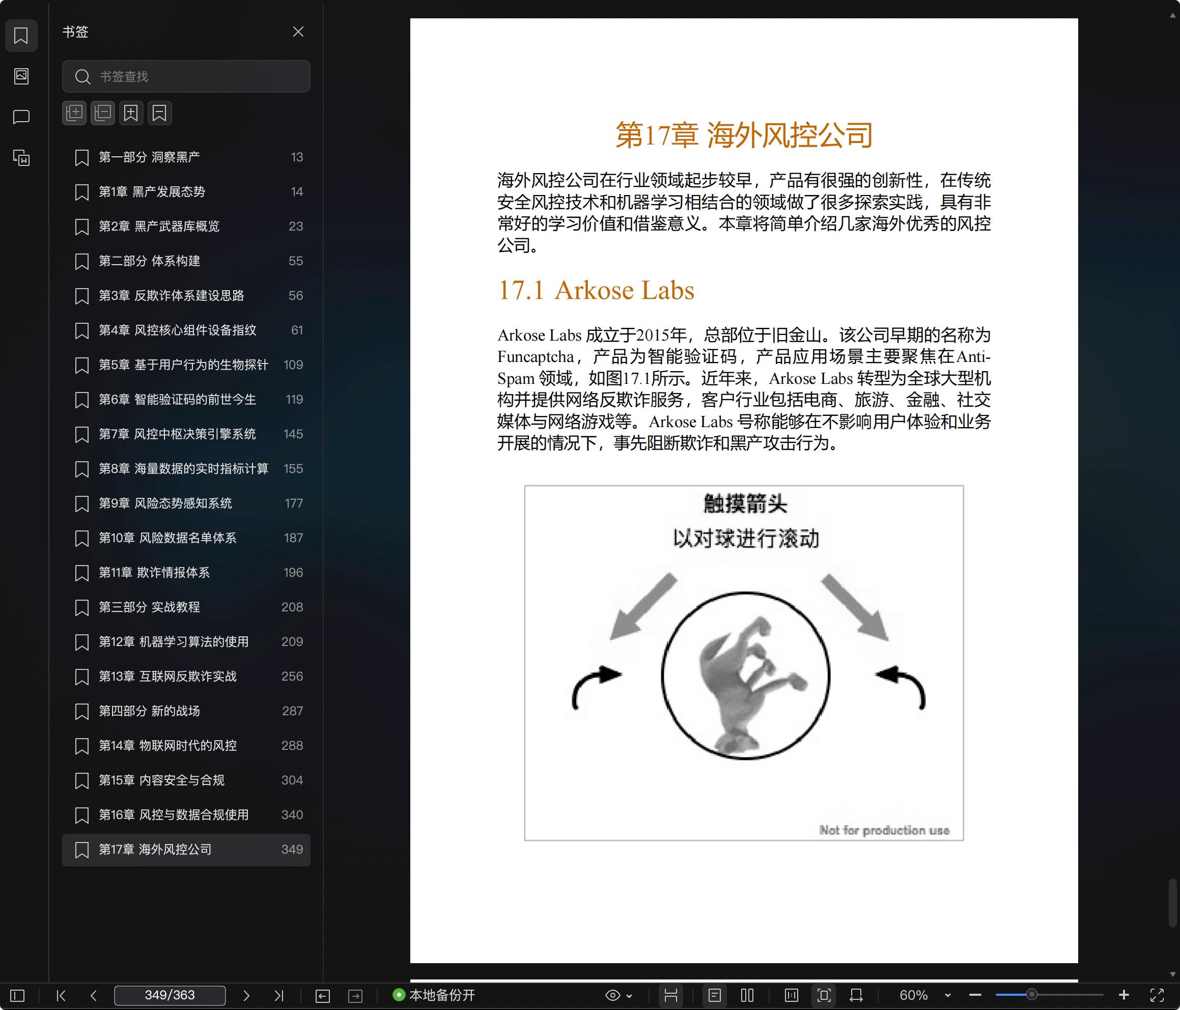Toggle continuous scrolling mode icon
The width and height of the screenshot is (1180, 1010).
[671, 995]
